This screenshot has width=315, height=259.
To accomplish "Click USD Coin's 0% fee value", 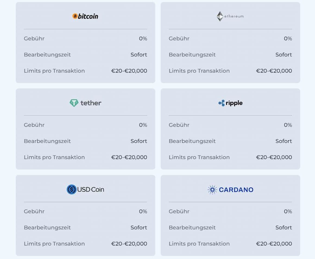I will click(143, 212).
